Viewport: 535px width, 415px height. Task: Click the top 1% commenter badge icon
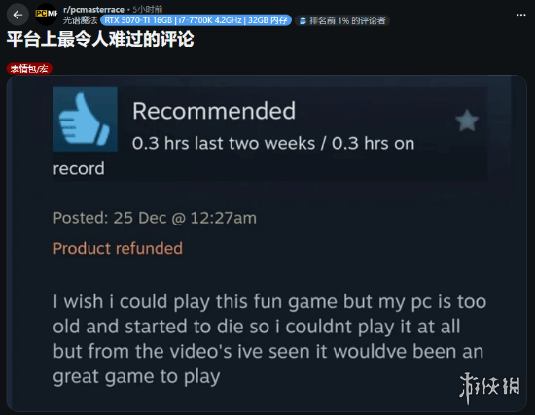tap(303, 21)
